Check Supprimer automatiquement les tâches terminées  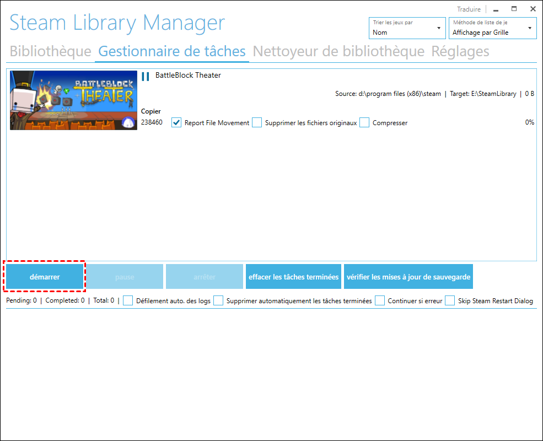pos(218,300)
